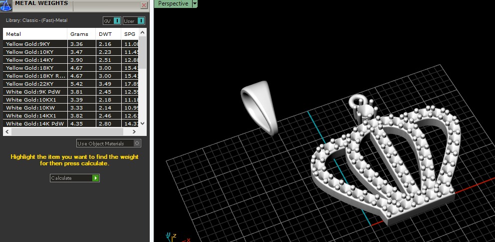495x242 pixels.
Task: Click the green arrow on Calculate
Action: [x=96, y=178]
